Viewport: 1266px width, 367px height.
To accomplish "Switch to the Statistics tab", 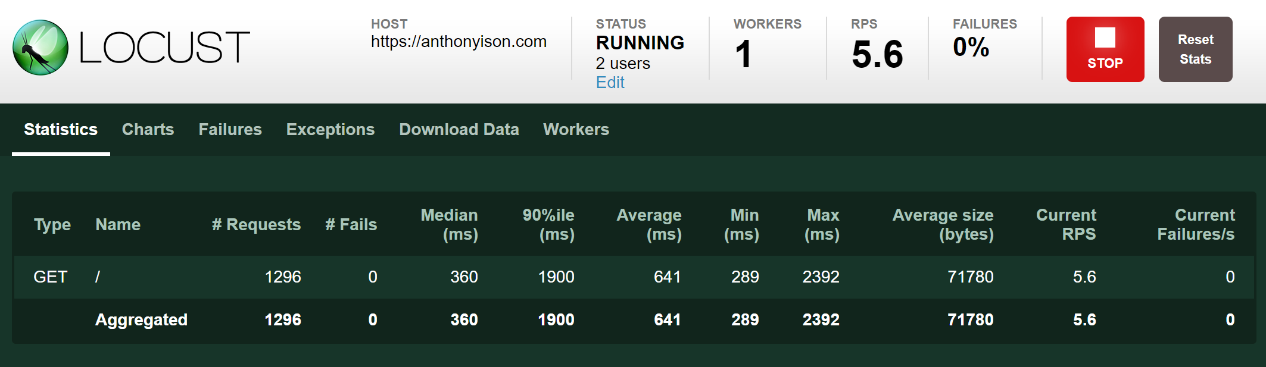I will pos(61,130).
